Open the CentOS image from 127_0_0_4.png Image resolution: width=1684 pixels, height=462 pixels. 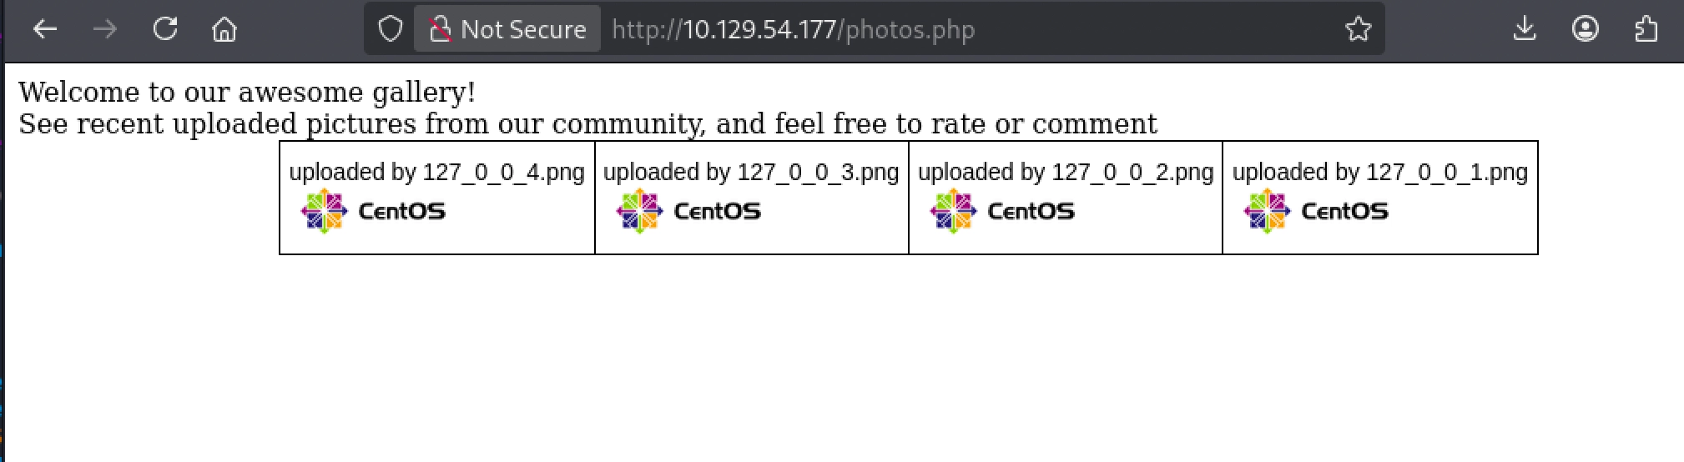(373, 211)
